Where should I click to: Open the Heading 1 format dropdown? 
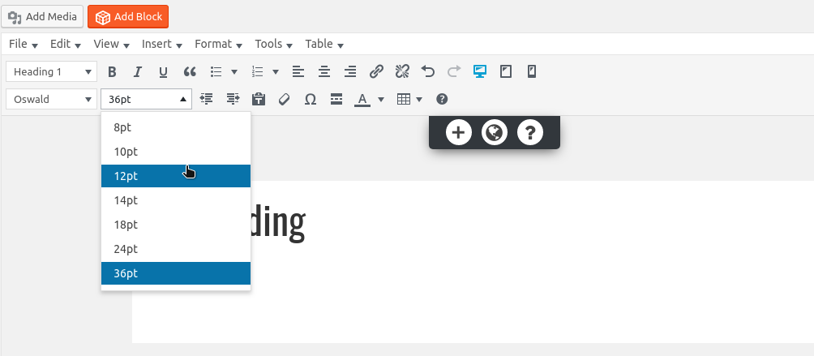[52, 72]
